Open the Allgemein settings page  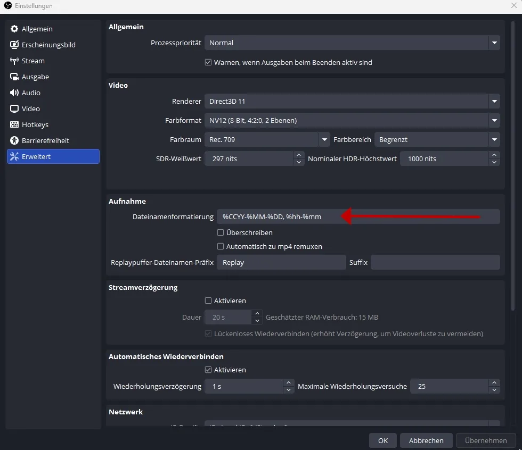[x=53, y=29]
